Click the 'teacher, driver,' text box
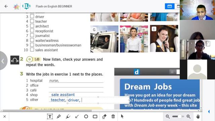The width and height of the screenshot is (215, 121). point(98,100)
